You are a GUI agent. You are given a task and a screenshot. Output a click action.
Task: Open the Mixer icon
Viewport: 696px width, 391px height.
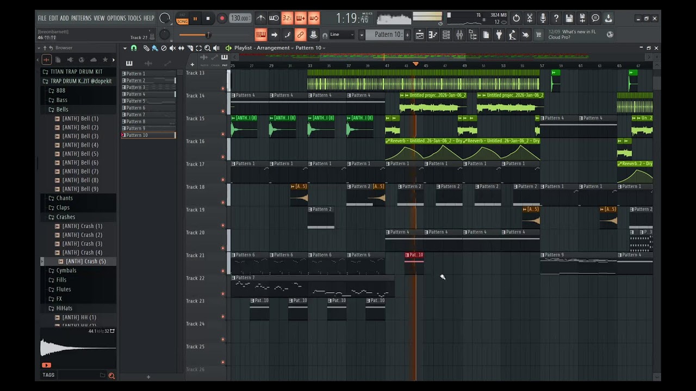pyautogui.click(x=459, y=35)
